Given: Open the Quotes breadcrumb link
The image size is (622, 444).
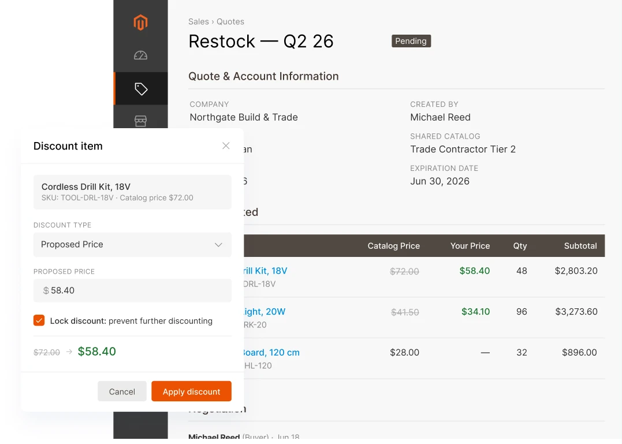Looking at the screenshot, I should [230, 22].
